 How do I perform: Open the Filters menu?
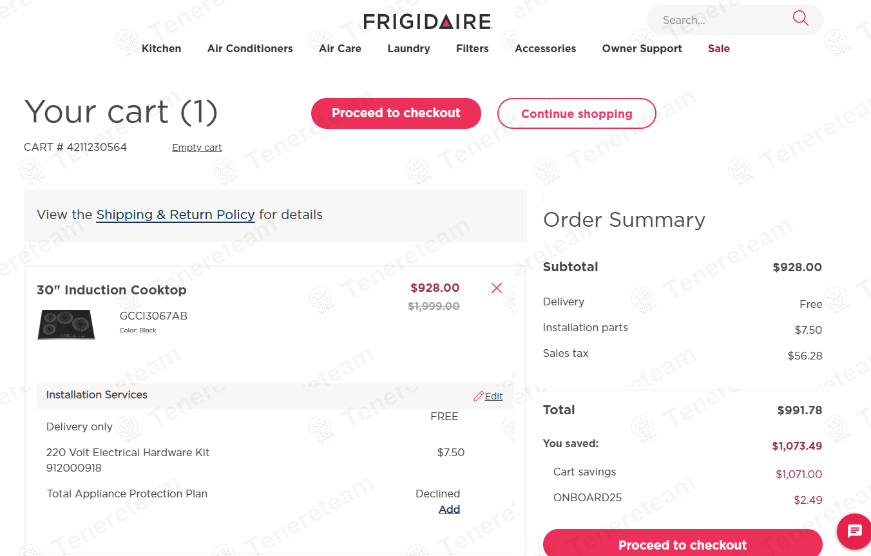472,48
